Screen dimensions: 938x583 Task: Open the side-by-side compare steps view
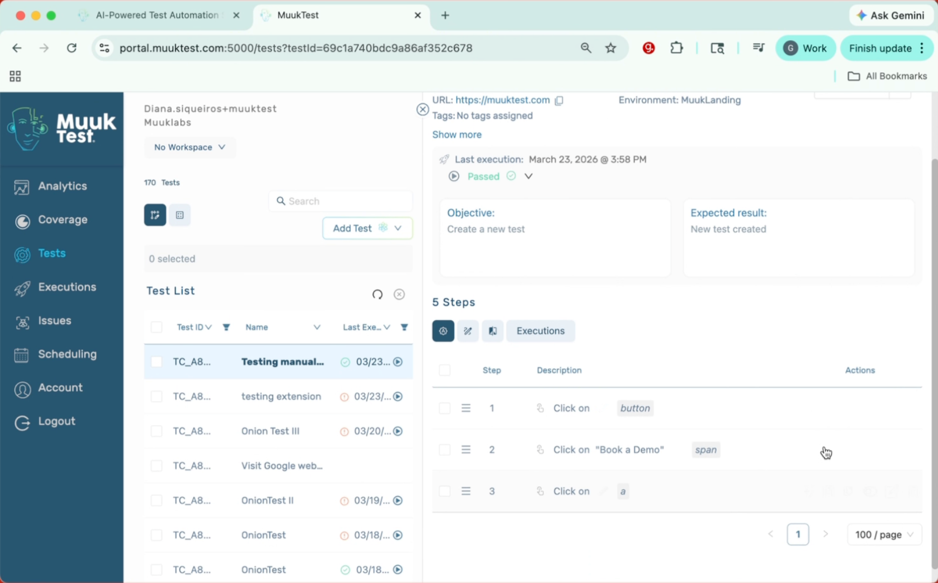tap(493, 331)
